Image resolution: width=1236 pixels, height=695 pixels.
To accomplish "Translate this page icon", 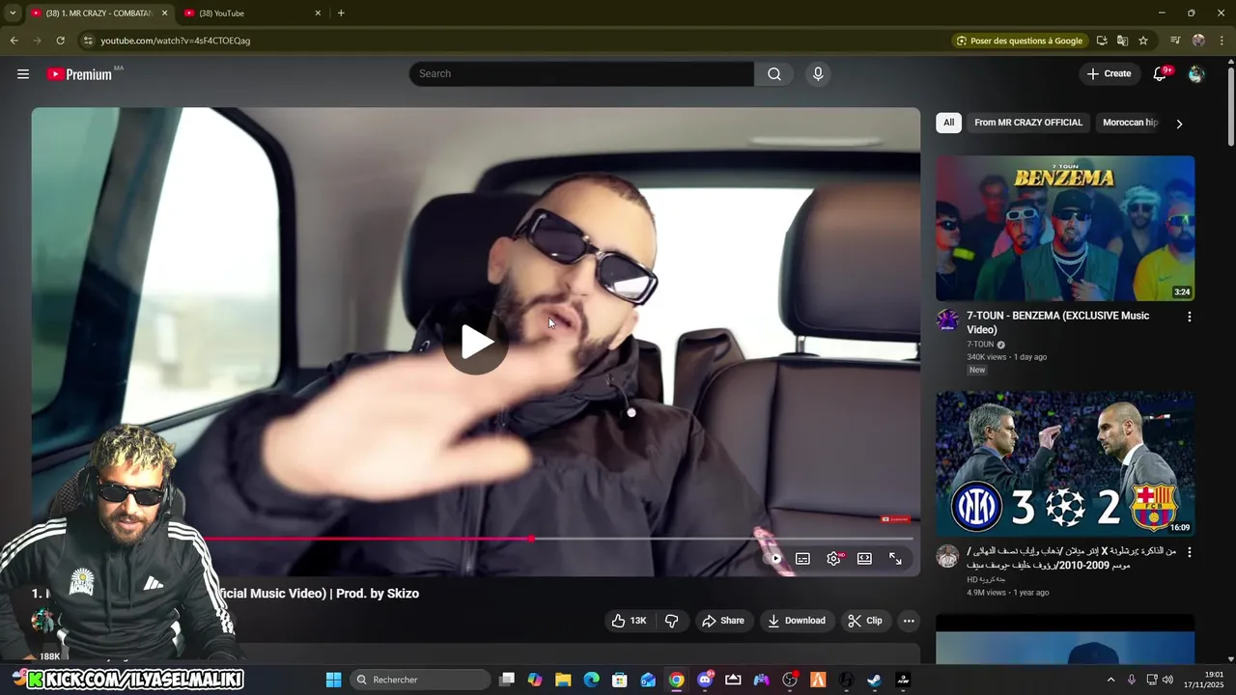I will click(1122, 41).
